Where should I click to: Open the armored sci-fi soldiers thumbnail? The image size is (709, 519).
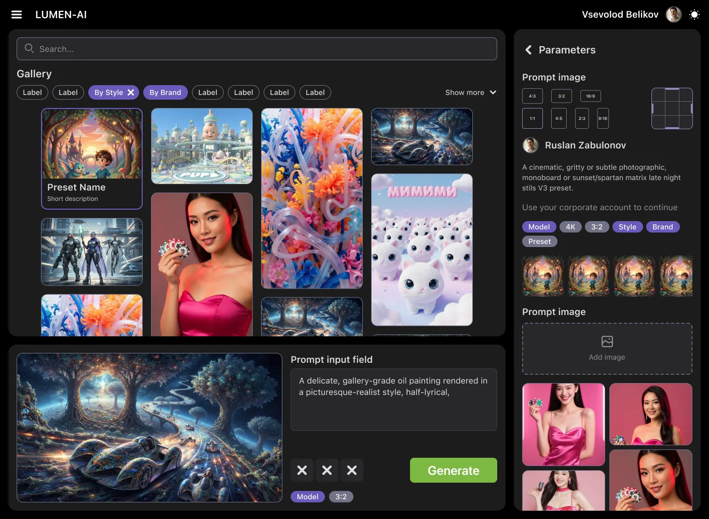(x=92, y=252)
